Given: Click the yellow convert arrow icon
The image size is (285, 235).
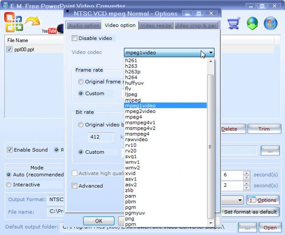Looking at the screenshot, I should coord(33,21).
